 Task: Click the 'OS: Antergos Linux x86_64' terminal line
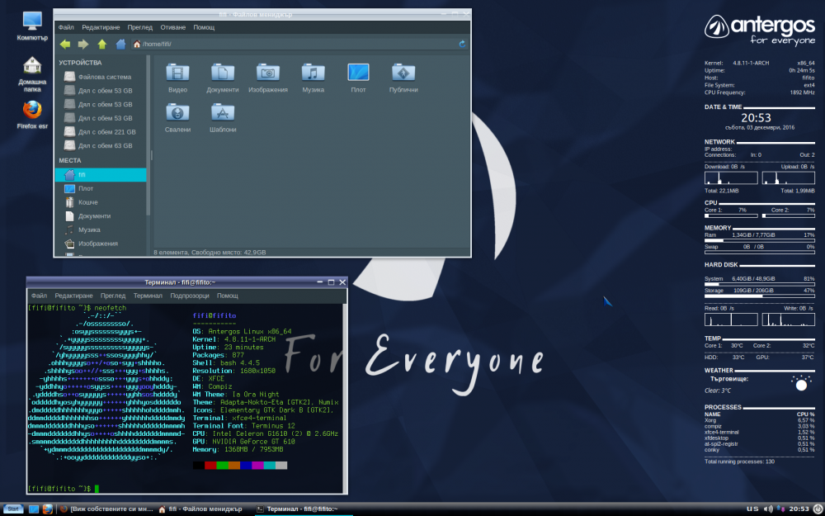pyautogui.click(x=242, y=332)
